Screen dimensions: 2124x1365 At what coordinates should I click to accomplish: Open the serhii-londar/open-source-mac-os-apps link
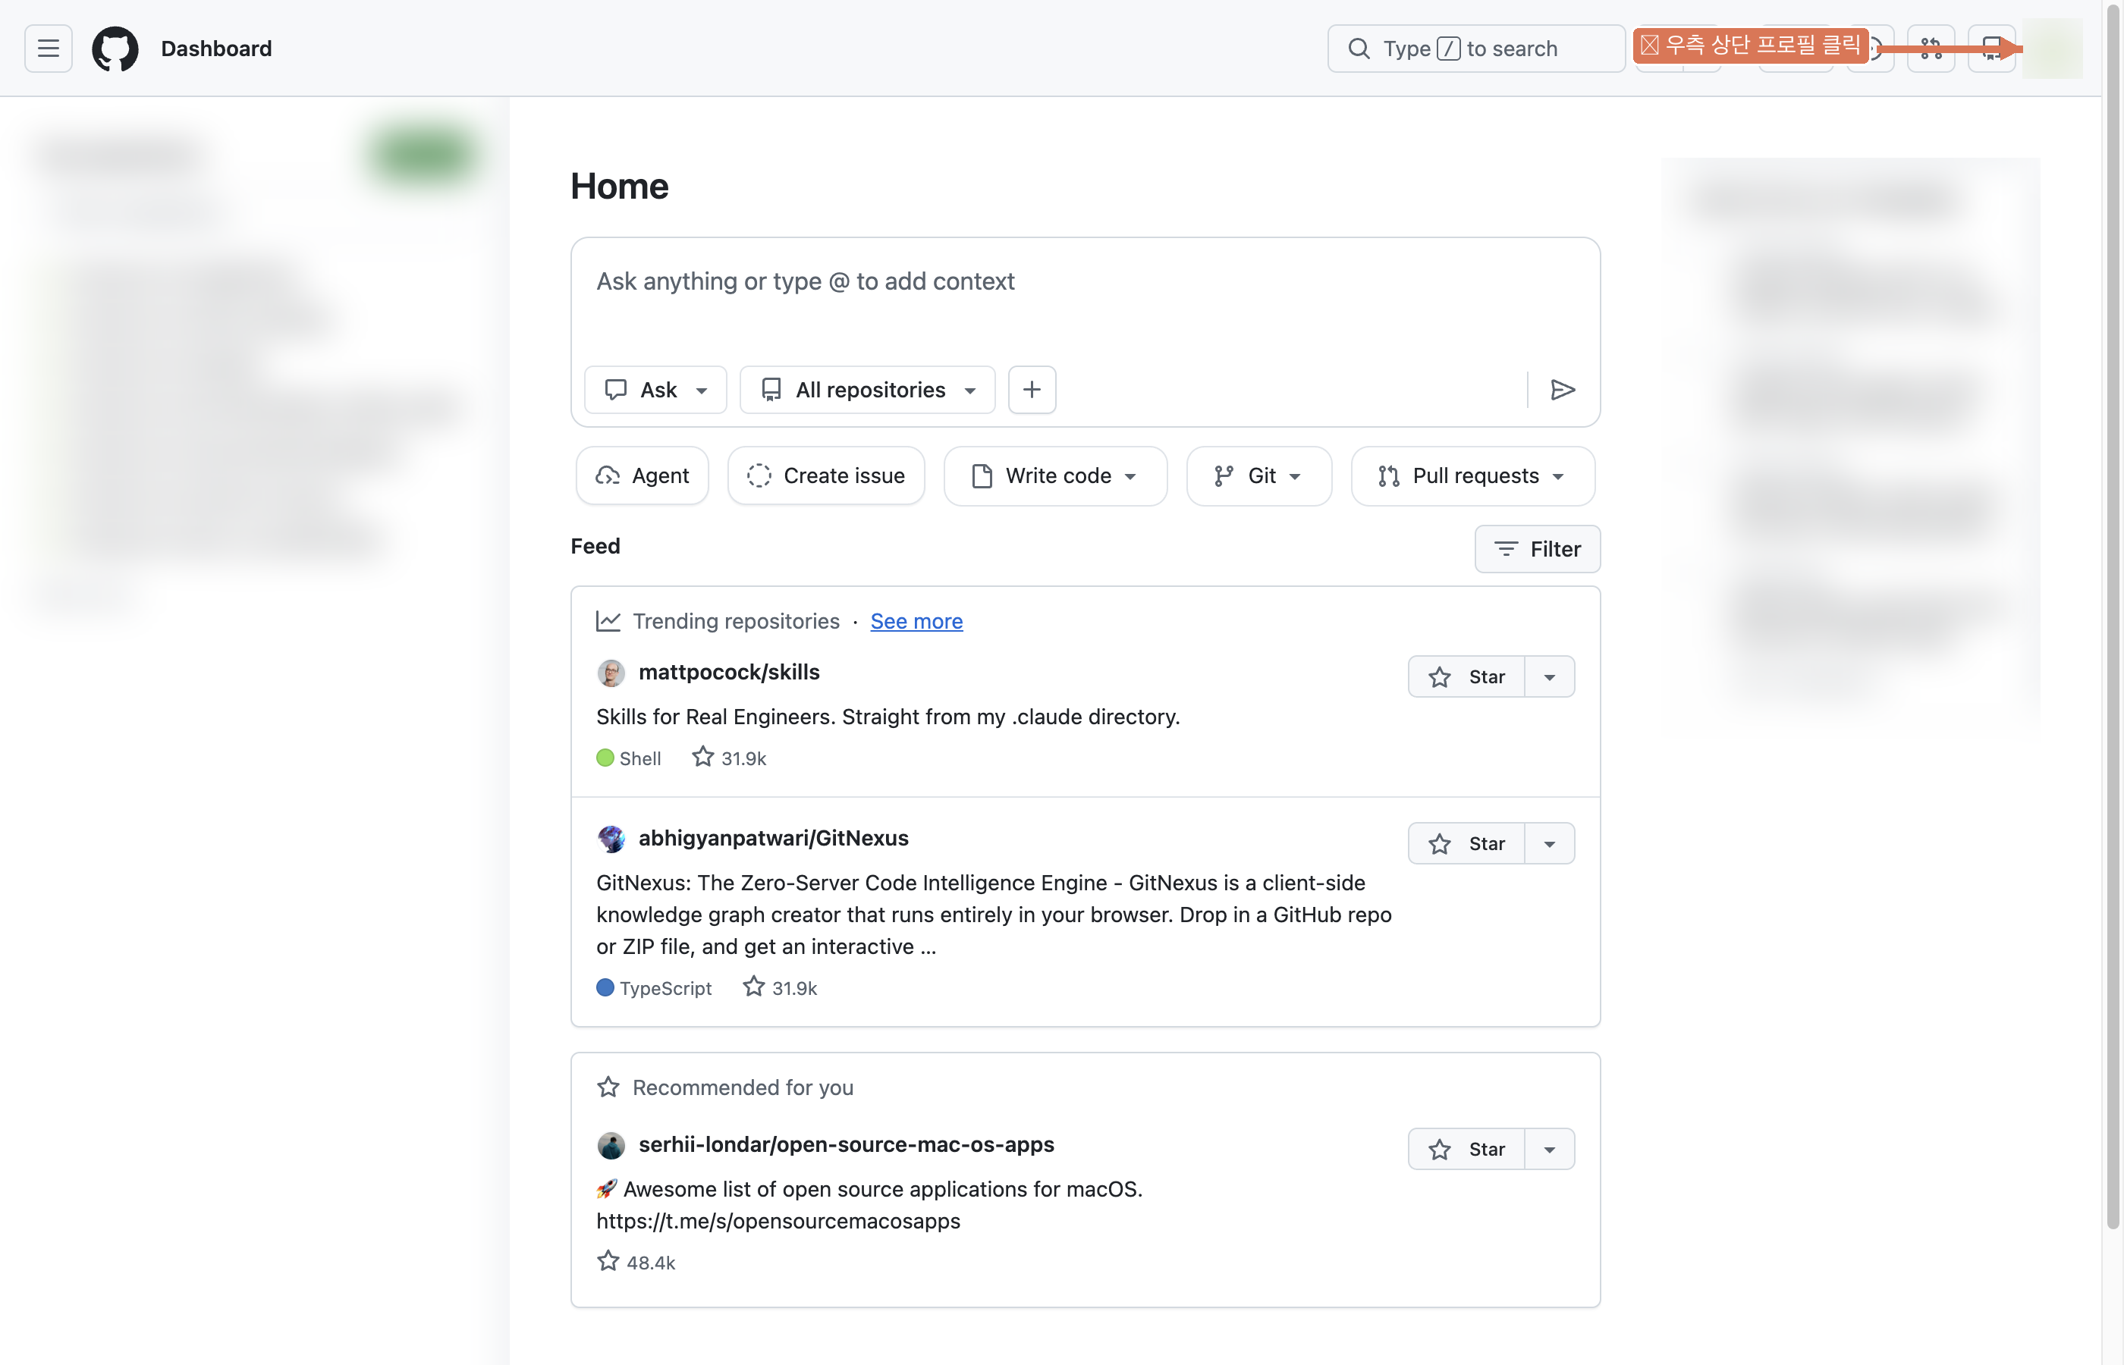[x=847, y=1145]
